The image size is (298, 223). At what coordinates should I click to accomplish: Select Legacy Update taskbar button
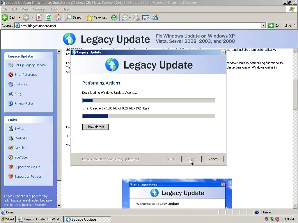[x=88, y=220]
